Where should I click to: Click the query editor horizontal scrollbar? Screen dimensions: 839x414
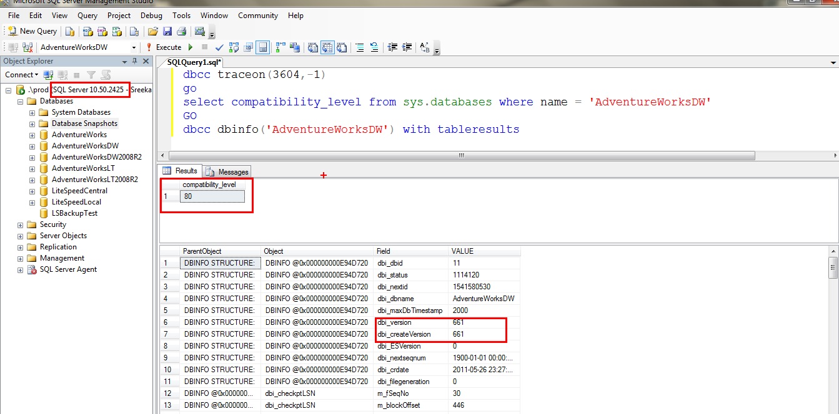coord(461,155)
